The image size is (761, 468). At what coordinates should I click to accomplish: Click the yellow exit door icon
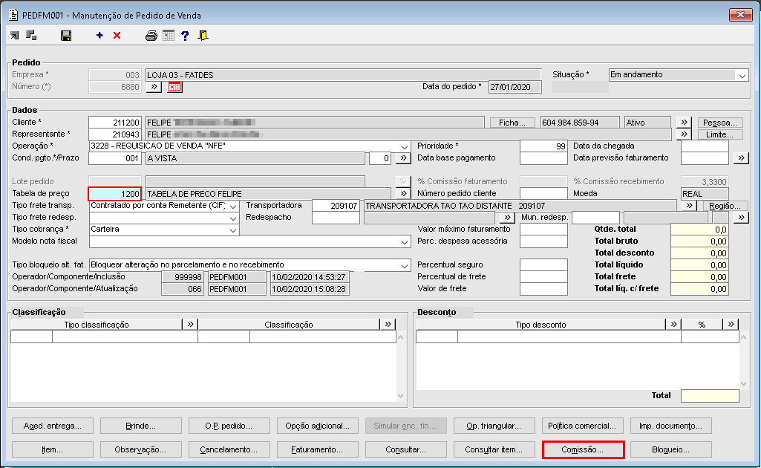click(x=203, y=36)
